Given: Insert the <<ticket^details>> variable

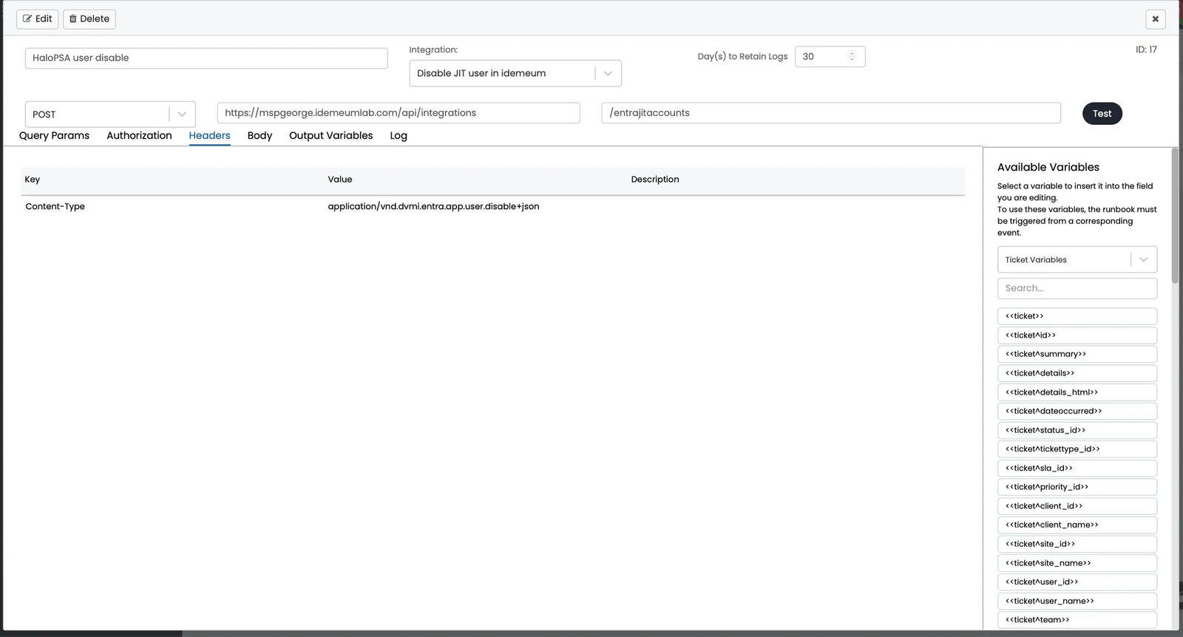Looking at the screenshot, I should 1077,373.
